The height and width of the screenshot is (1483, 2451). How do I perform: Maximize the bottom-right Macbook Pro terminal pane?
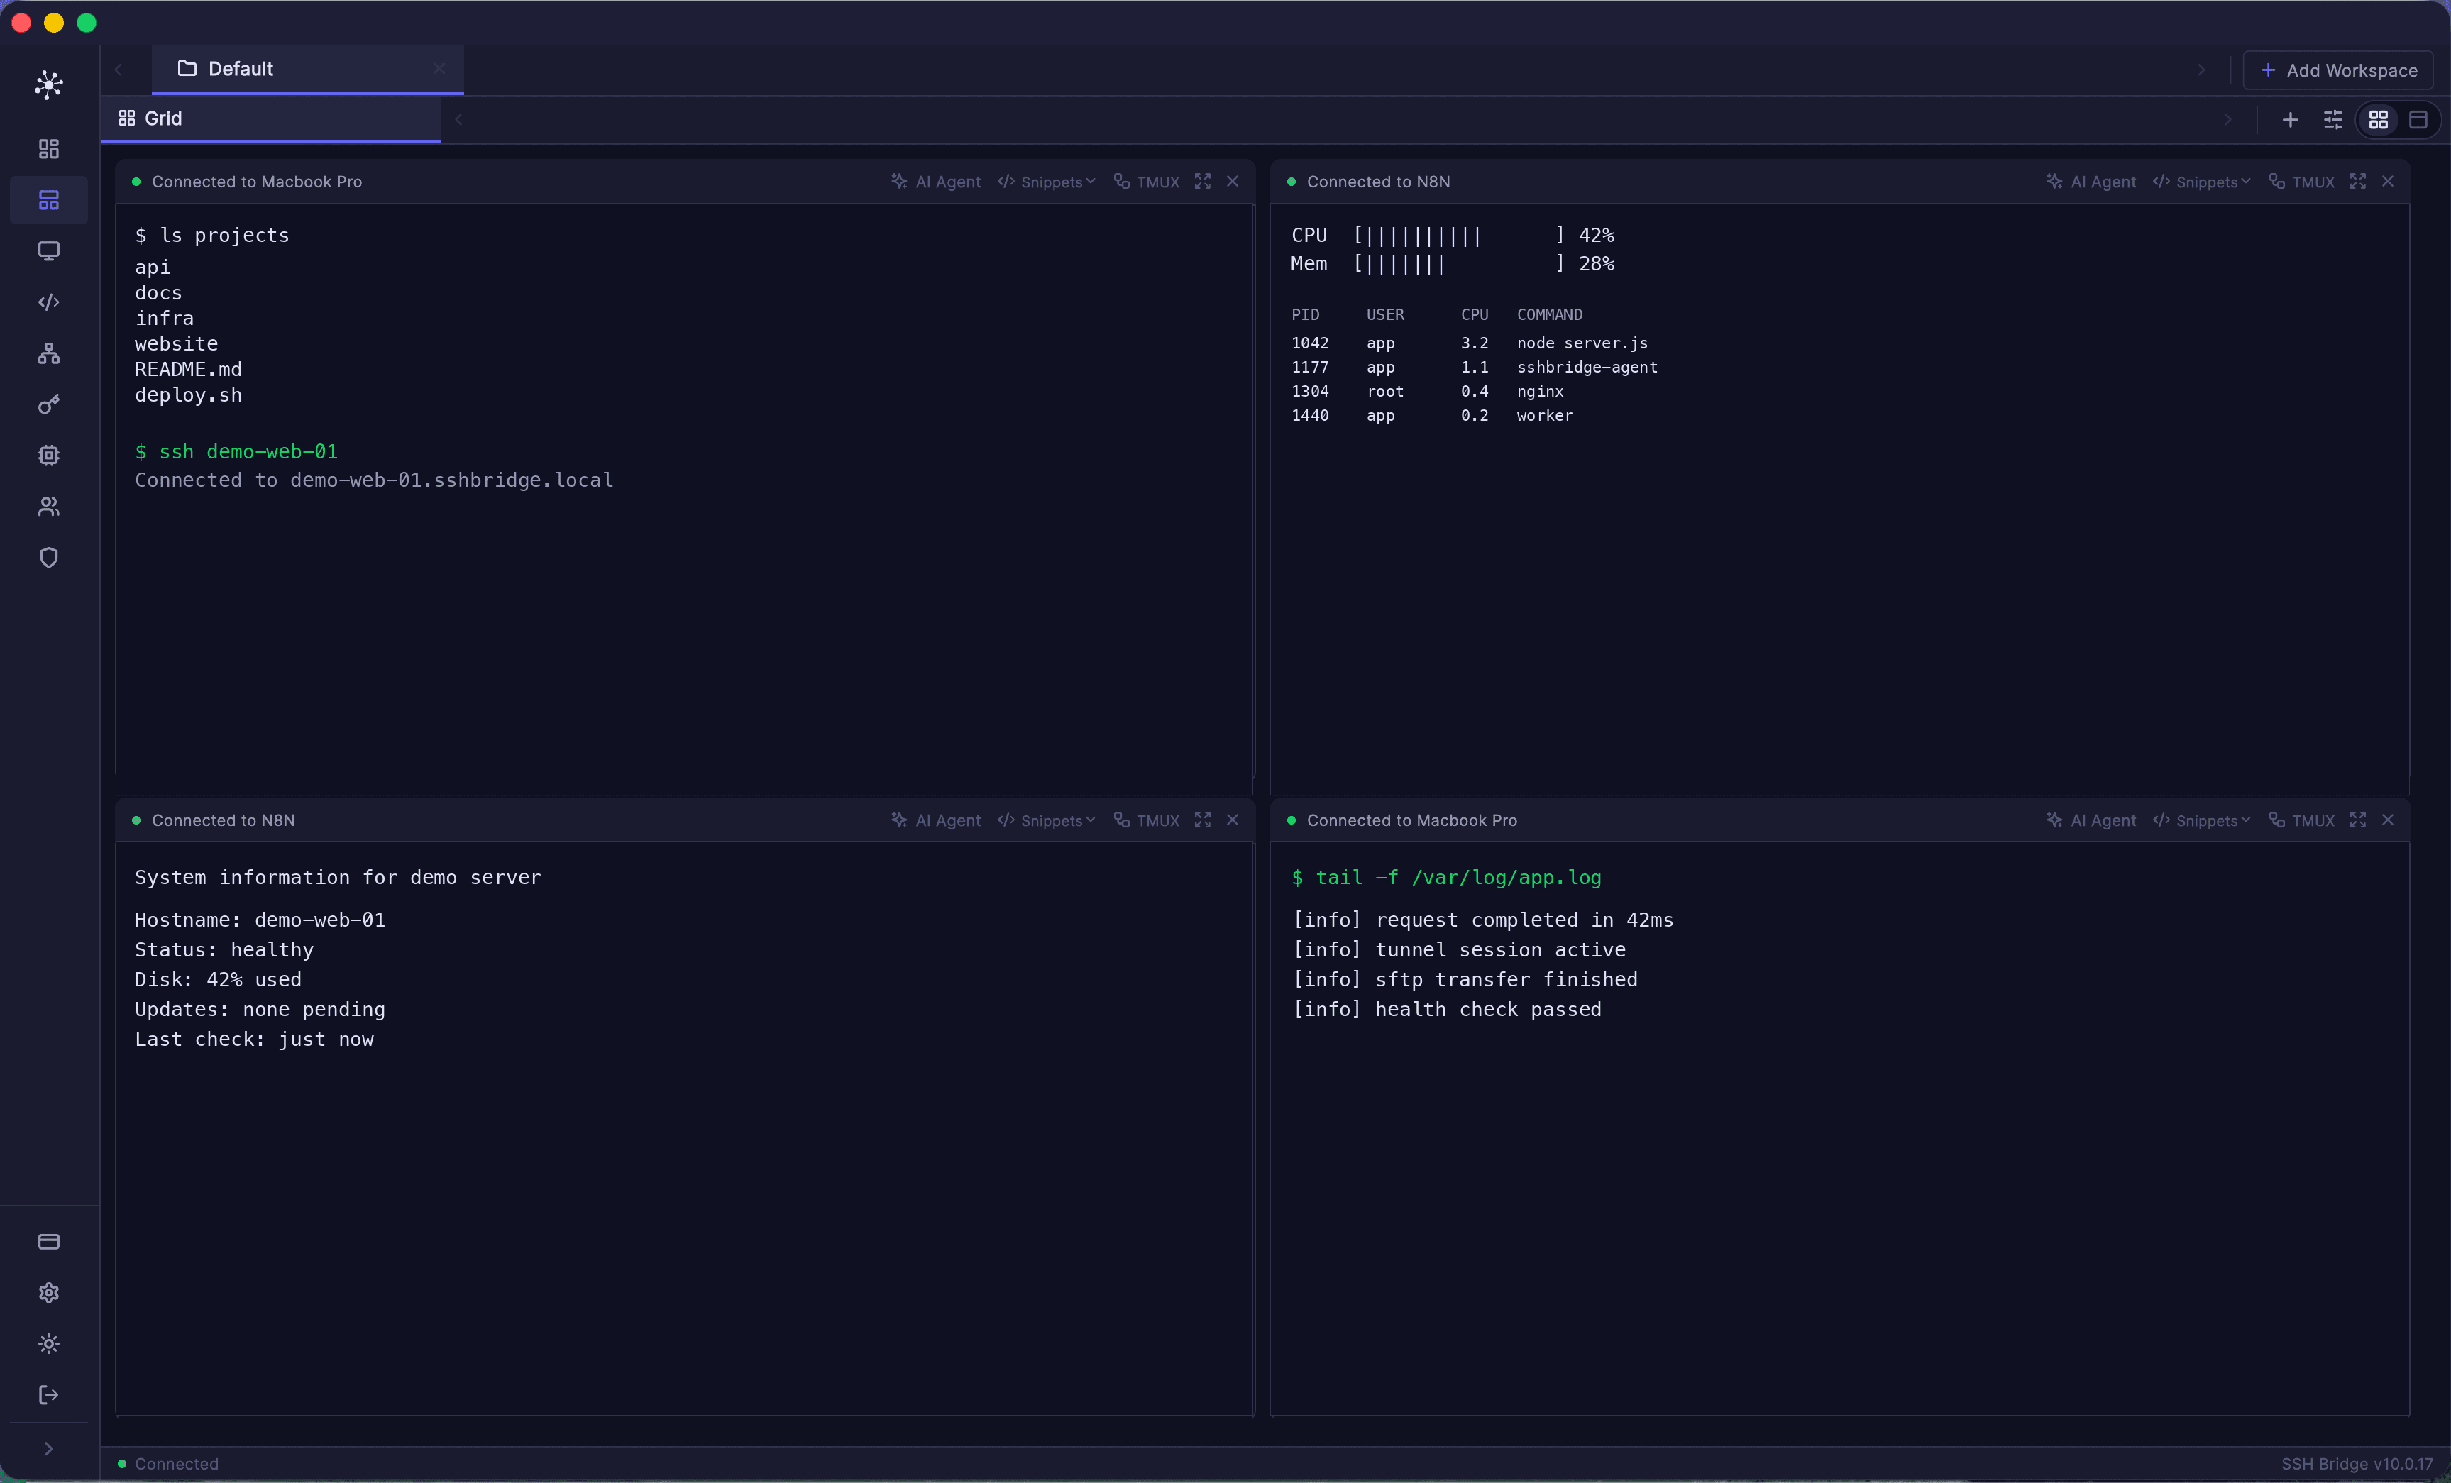(2357, 820)
